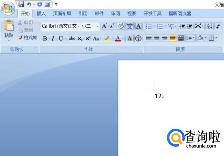Click the 复制 button
The image size is (224, 156).
25,30
